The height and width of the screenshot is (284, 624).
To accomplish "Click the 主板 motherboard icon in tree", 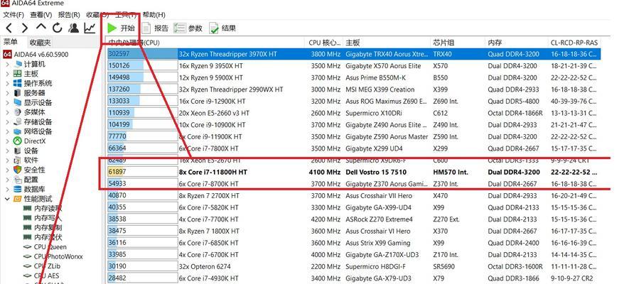I will point(18,74).
